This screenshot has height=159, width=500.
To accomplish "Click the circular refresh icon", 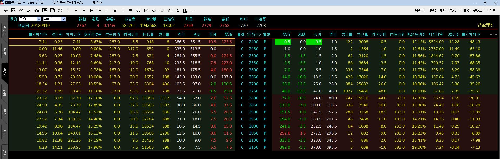I will click(x=60, y=11).
